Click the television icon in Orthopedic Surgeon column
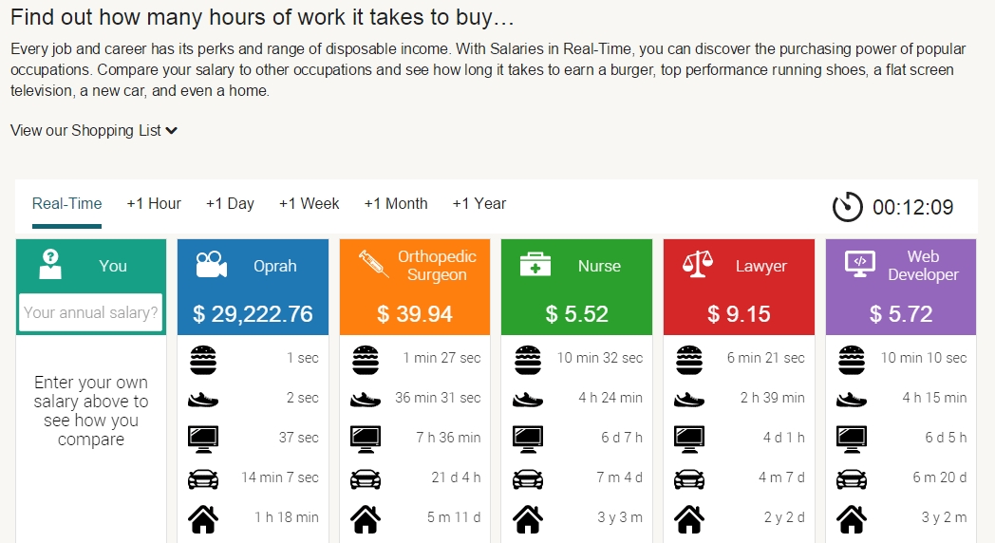995x543 pixels. pos(366,439)
